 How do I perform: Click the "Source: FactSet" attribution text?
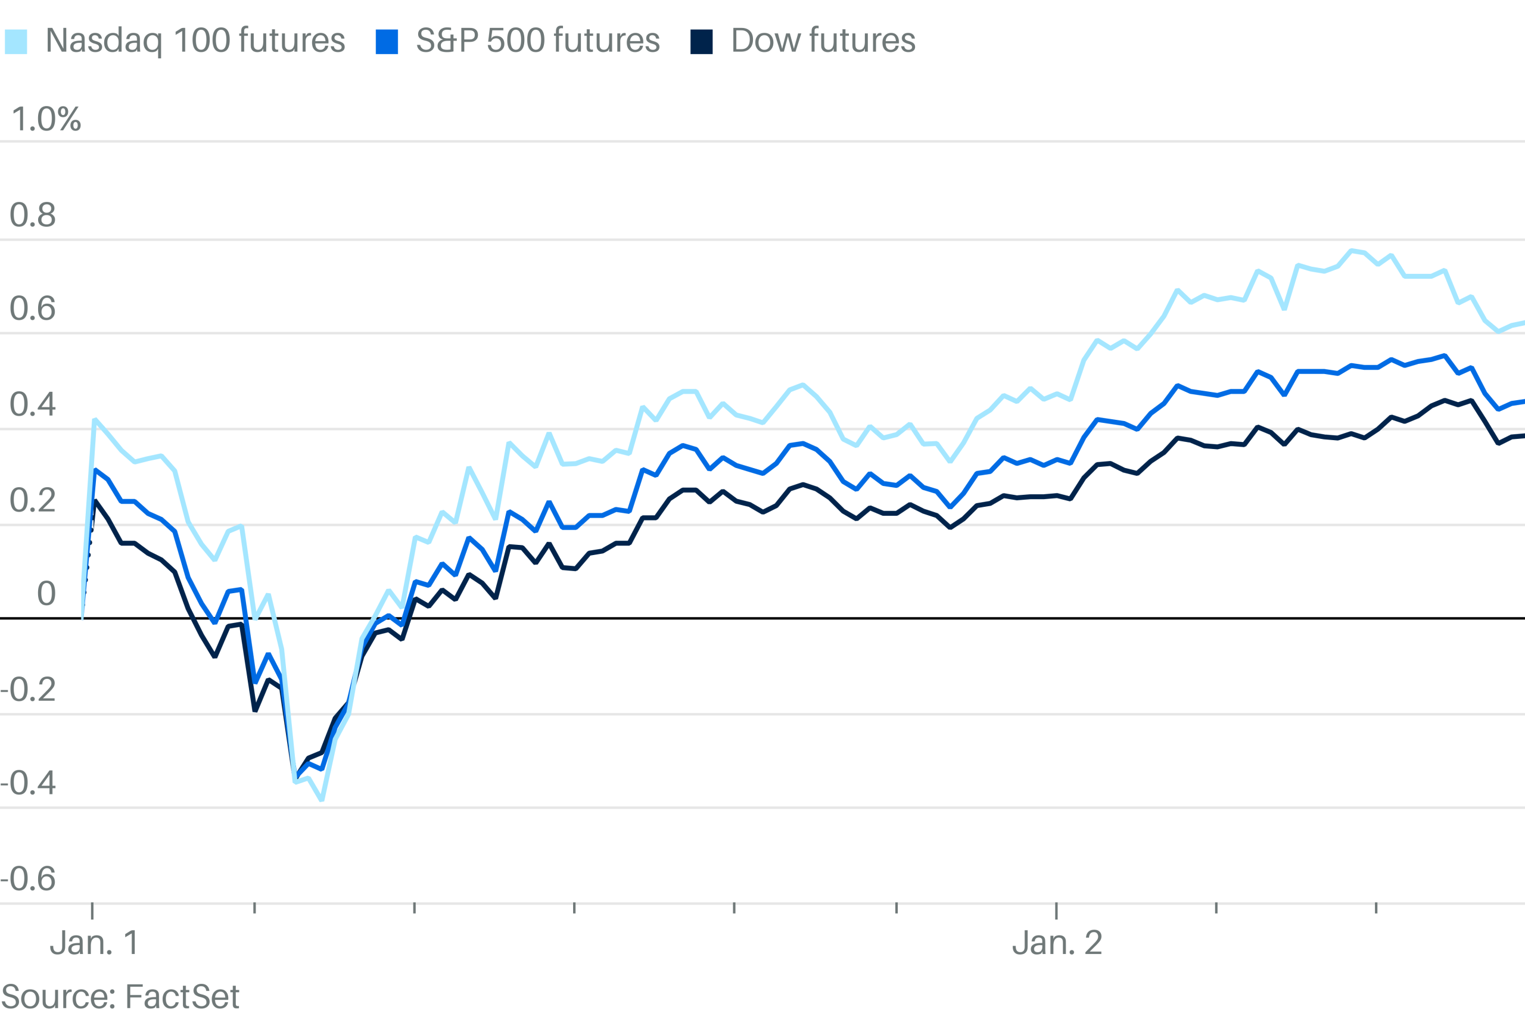pos(120,996)
